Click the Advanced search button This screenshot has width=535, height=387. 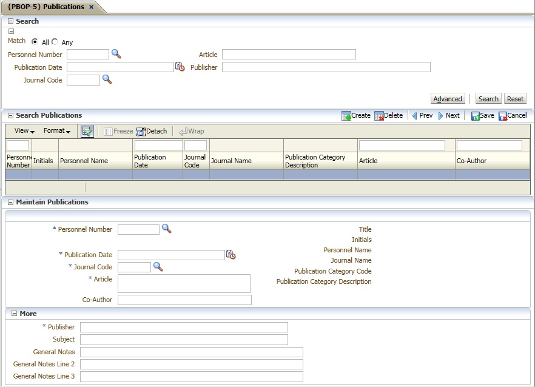tap(448, 99)
